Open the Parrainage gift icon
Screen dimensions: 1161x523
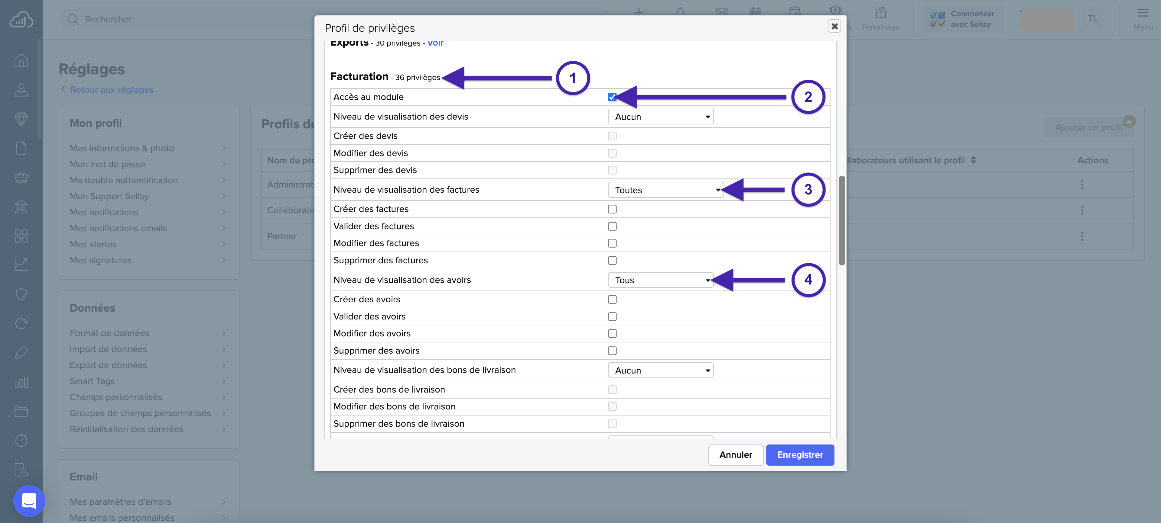pos(880,14)
